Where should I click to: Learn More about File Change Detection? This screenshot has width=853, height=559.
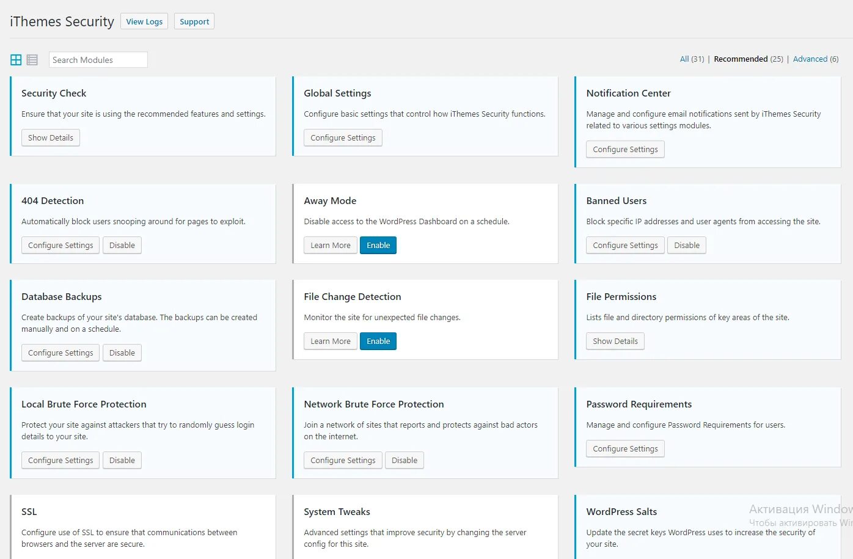pyautogui.click(x=331, y=342)
